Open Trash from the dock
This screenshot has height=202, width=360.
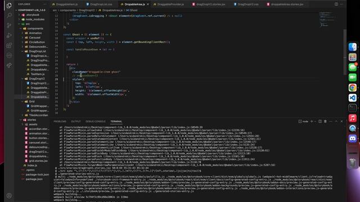tap(353, 163)
